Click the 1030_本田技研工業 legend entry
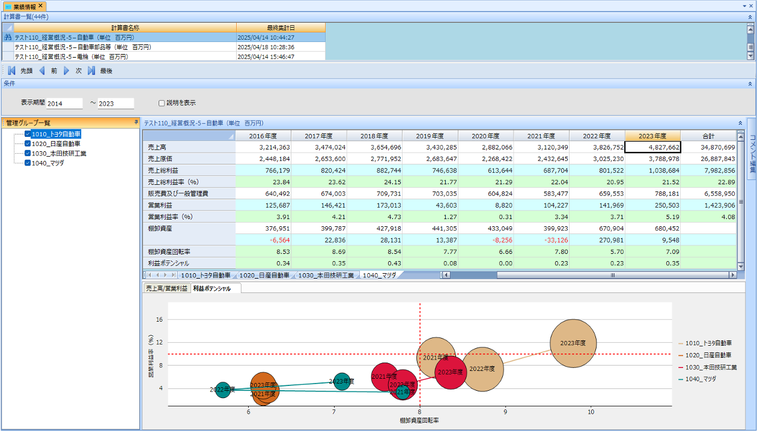The height and width of the screenshot is (431, 757). [708, 367]
